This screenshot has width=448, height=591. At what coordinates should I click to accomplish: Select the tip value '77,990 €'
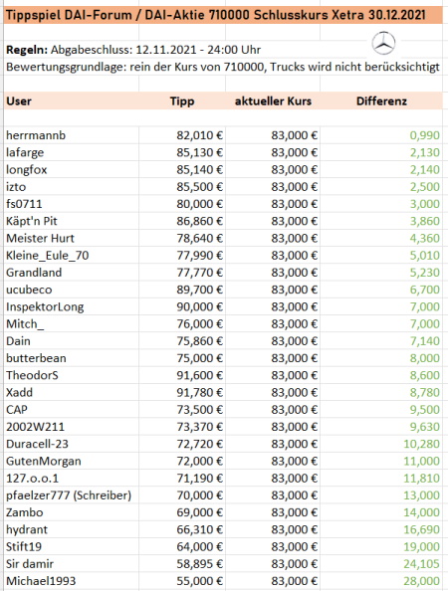(199, 256)
